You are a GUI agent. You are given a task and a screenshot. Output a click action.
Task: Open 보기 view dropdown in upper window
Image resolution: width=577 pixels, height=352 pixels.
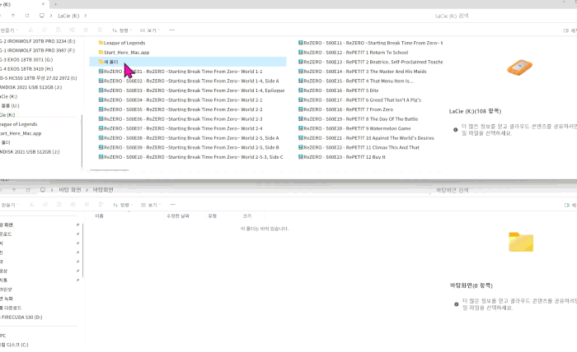151,30
